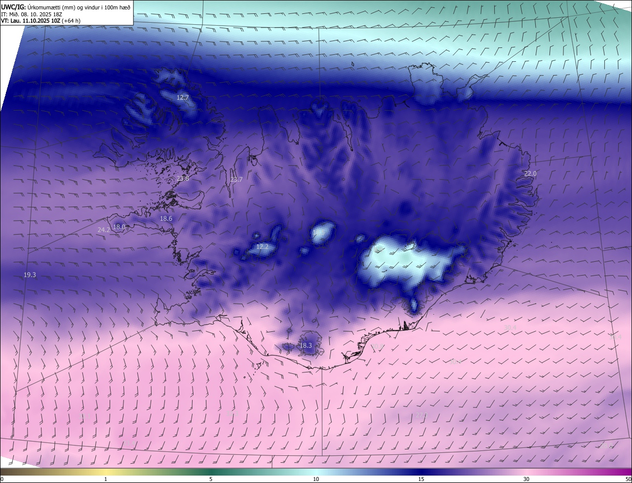Click the colorbar tick label 10
Screen dimensions: 632x483
coord(316,479)
